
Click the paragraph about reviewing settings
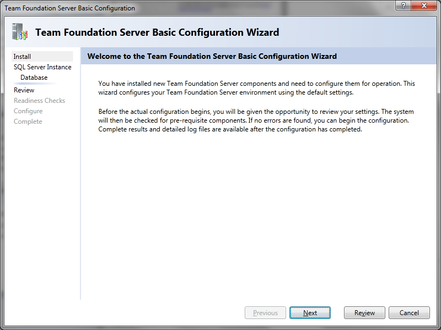(256, 120)
